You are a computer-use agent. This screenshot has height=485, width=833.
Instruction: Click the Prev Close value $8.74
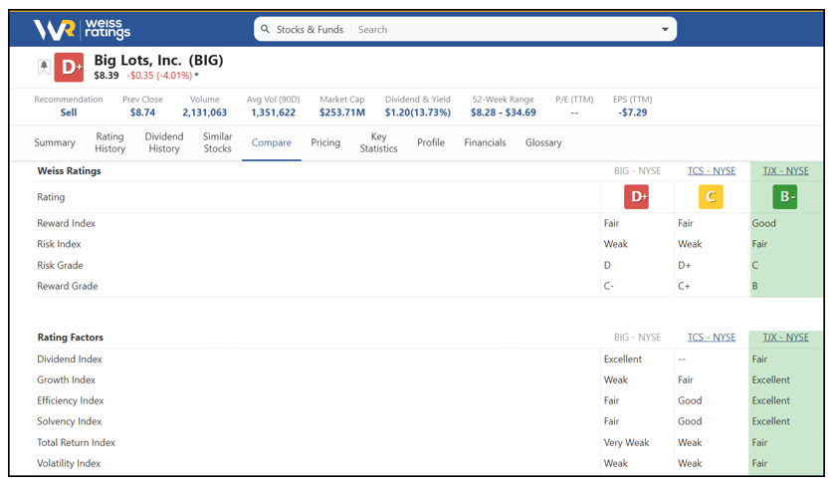143,113
